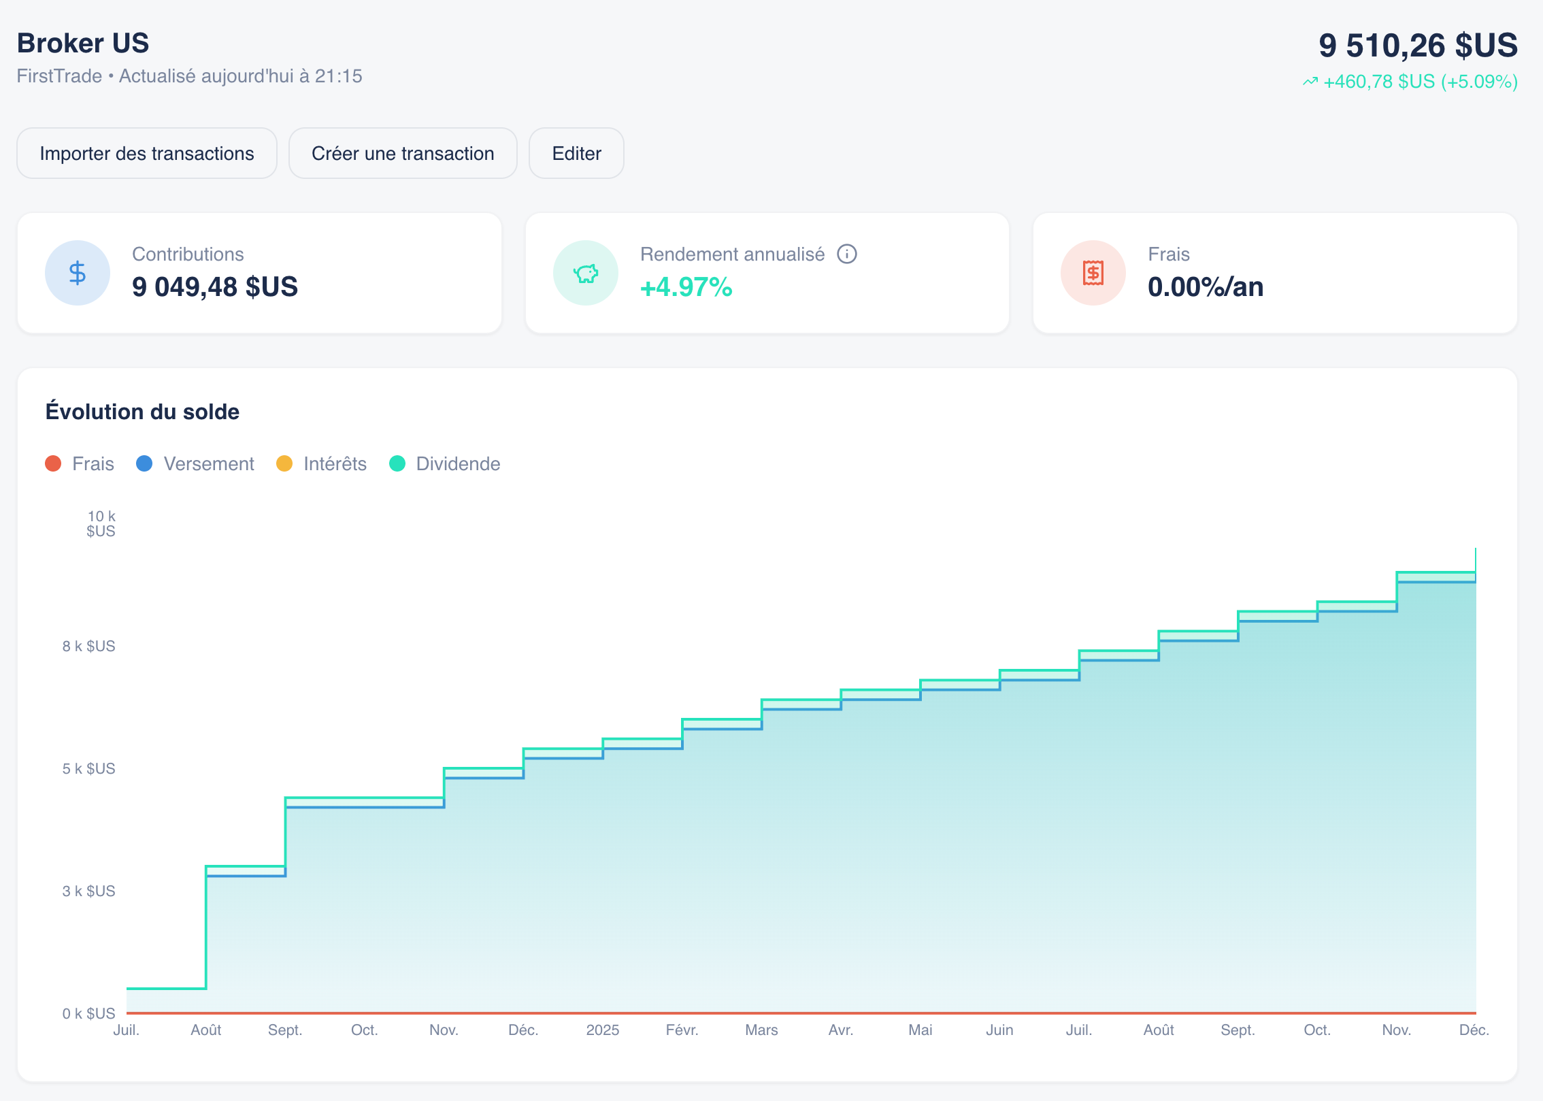The image size is (1543, 1101).
Task: Toggle the Versement legend series
Action: point(208,464)
